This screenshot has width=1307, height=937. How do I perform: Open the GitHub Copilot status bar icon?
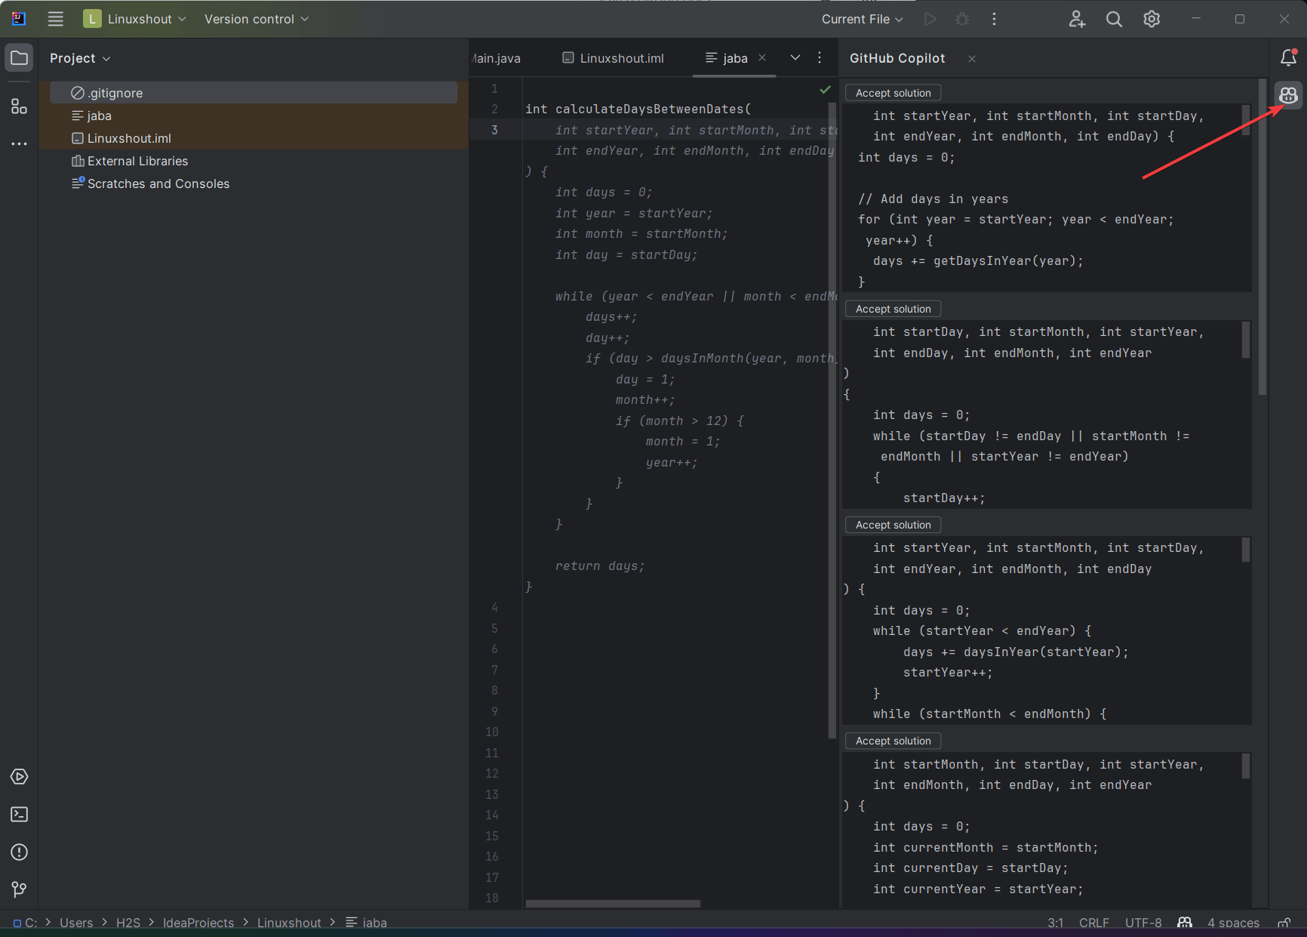[1185, 923]
